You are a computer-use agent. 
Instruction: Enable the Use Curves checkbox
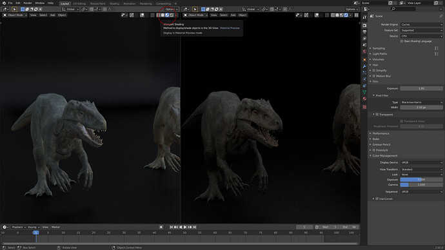pyautogui.click(x=377, y=198)
